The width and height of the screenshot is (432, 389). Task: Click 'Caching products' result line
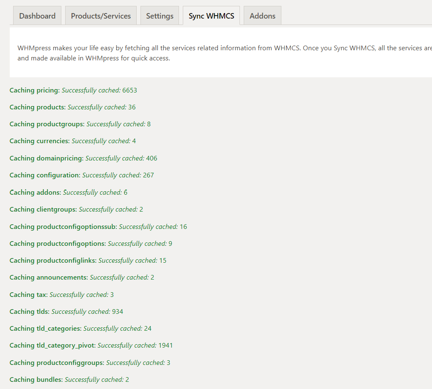(72, 107)
